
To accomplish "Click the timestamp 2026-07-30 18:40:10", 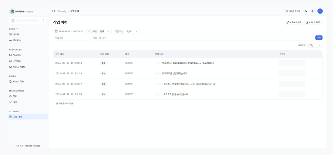I will (68, 63).
